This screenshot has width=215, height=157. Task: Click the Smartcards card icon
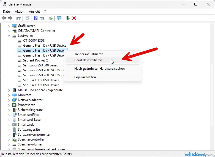pyautogui.click(x=14, y=125)
